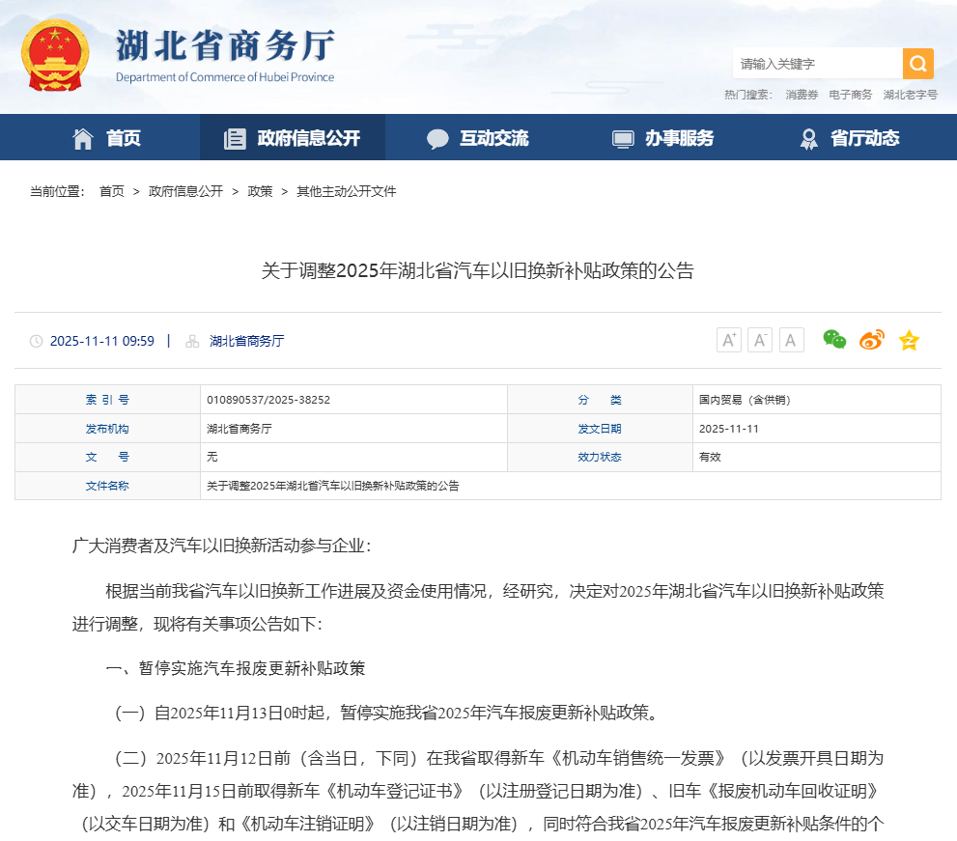The height and width of the screenshot is (841, 957).
Task: Click in the keyword search field
Action: (817, 64)
